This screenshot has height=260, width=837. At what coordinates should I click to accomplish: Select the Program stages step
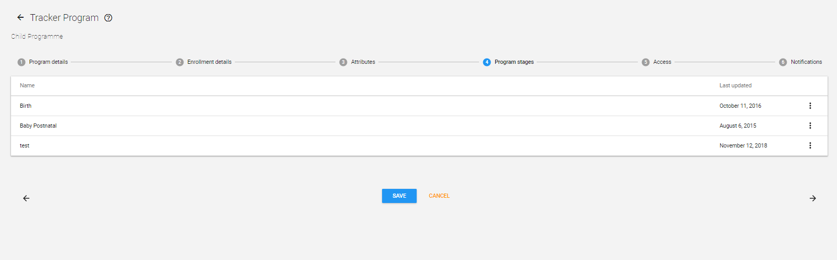pos(514,62)
